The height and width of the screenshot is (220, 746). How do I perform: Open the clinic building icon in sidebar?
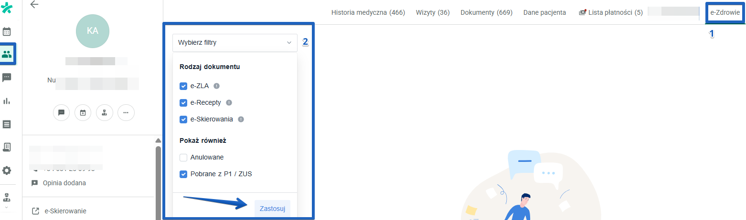(7, 147)
